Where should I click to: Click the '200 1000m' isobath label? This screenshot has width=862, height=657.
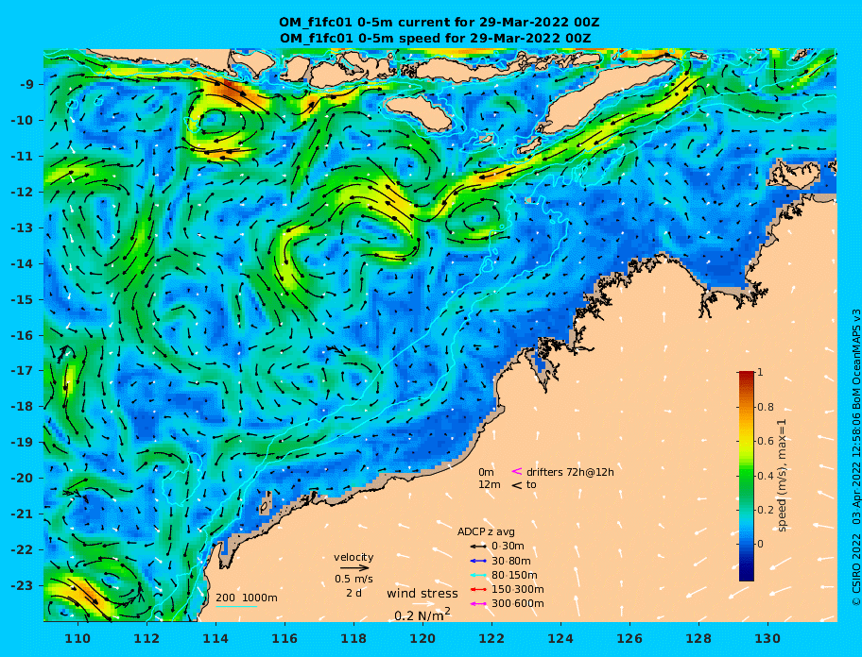(247, 598)
